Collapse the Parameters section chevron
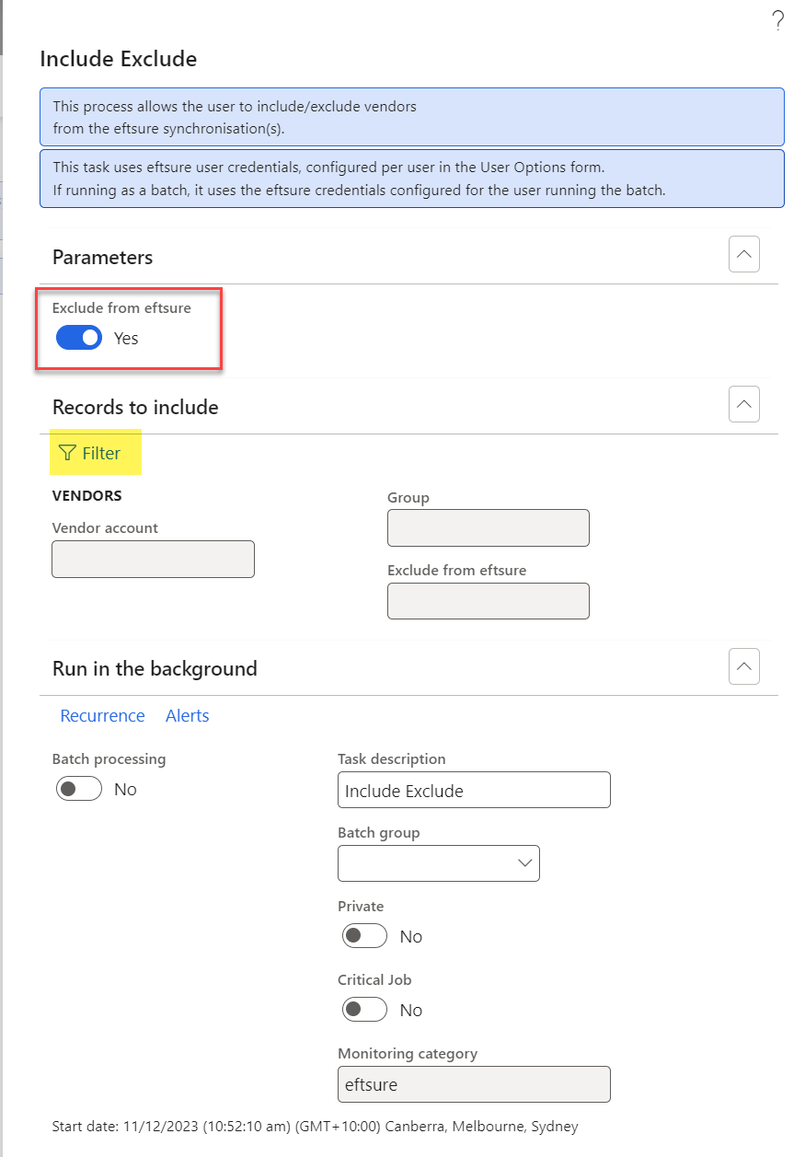This screenshot has width=805, height=1157. point(744,254)
